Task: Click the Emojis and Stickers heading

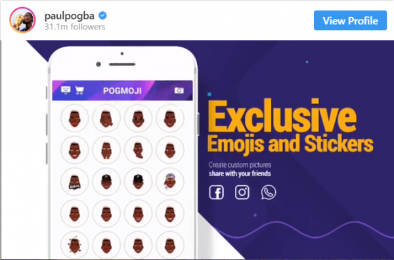Action: pos(290,144)
